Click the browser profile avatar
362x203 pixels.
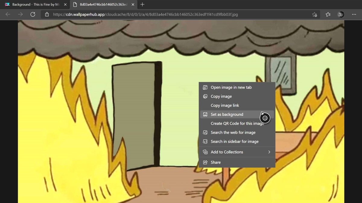pos(341,14)
